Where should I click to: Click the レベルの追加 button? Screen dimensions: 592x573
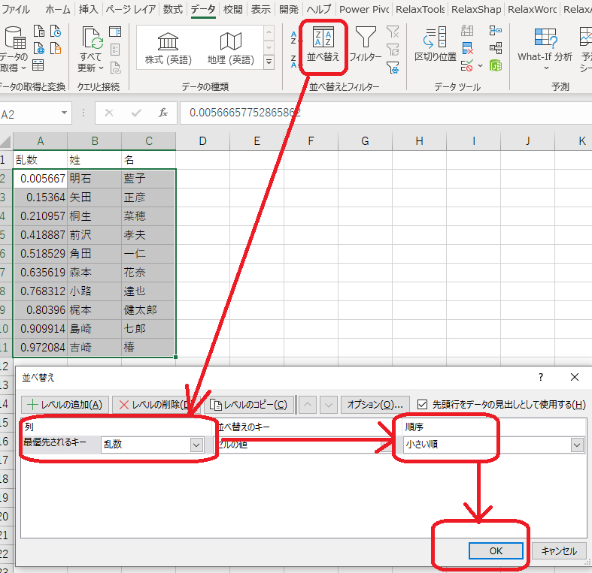pyautogui.click(x=67, y=405)
